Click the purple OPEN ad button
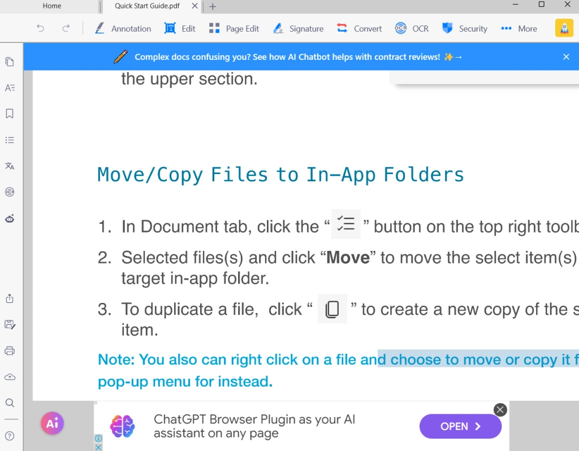The width and height of the screenshot is (579, 451). click(460, 426)
